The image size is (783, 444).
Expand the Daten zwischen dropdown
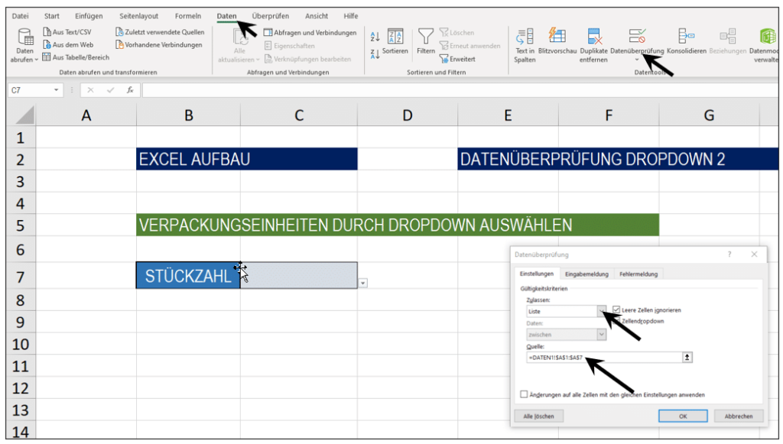point(601,334)
